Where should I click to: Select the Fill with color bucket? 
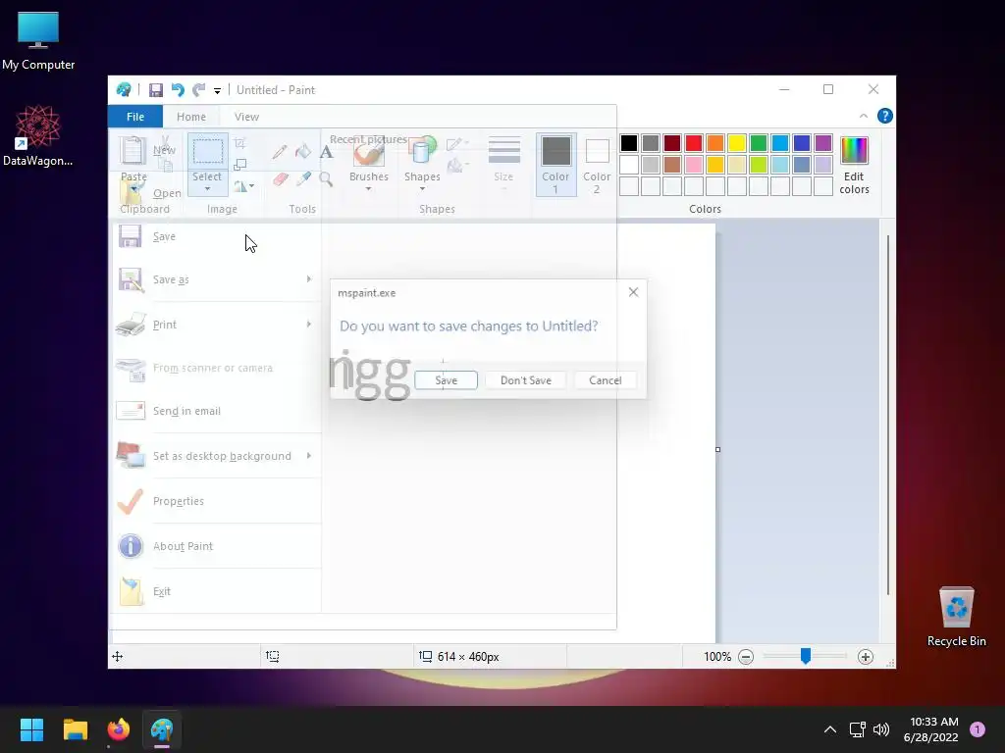coord(302,152)
